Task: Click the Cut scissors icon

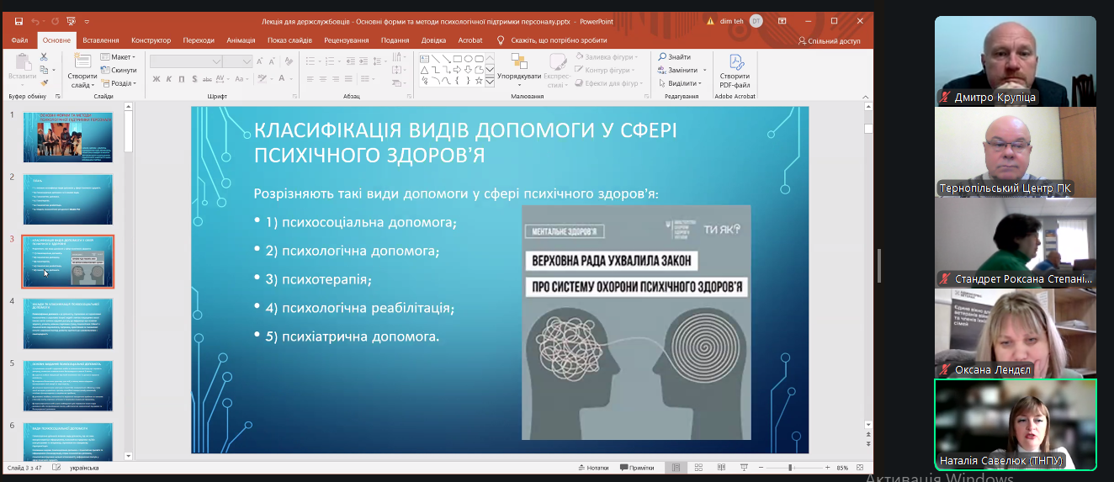Action: 45,57
